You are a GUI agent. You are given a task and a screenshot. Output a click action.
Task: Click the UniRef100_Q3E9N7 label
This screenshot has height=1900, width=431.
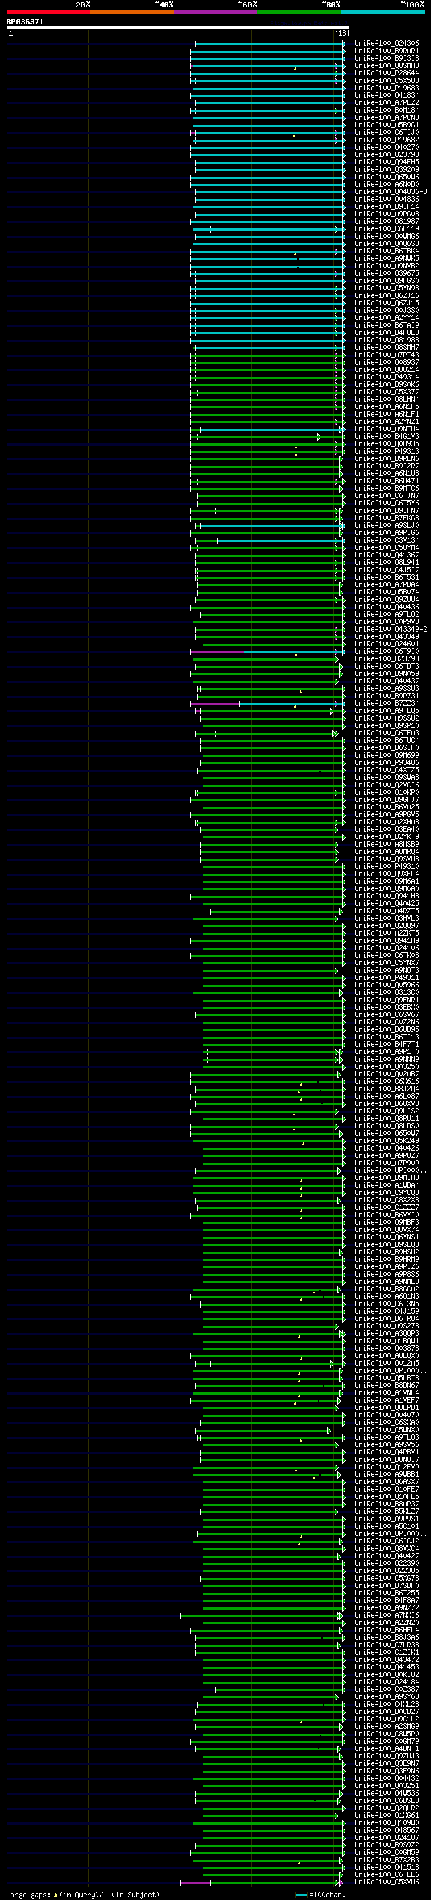(x=386, y=1763)
